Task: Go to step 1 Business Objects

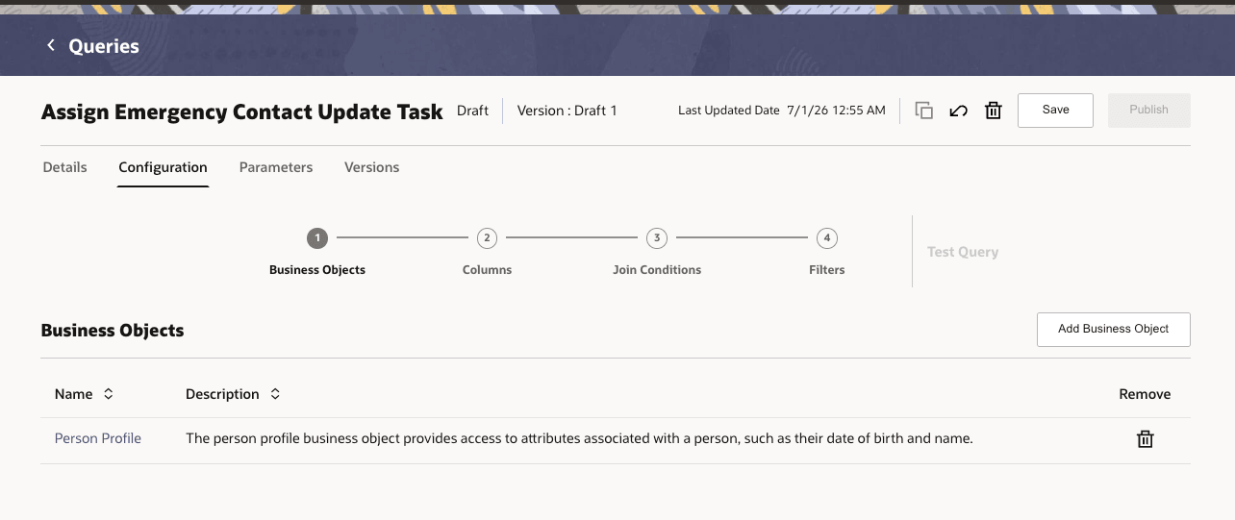Action: (x=317, y=238)
